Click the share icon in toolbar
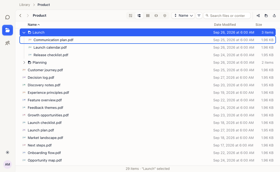This screenshot has width=280, height=172. click(x=258, y=16)
